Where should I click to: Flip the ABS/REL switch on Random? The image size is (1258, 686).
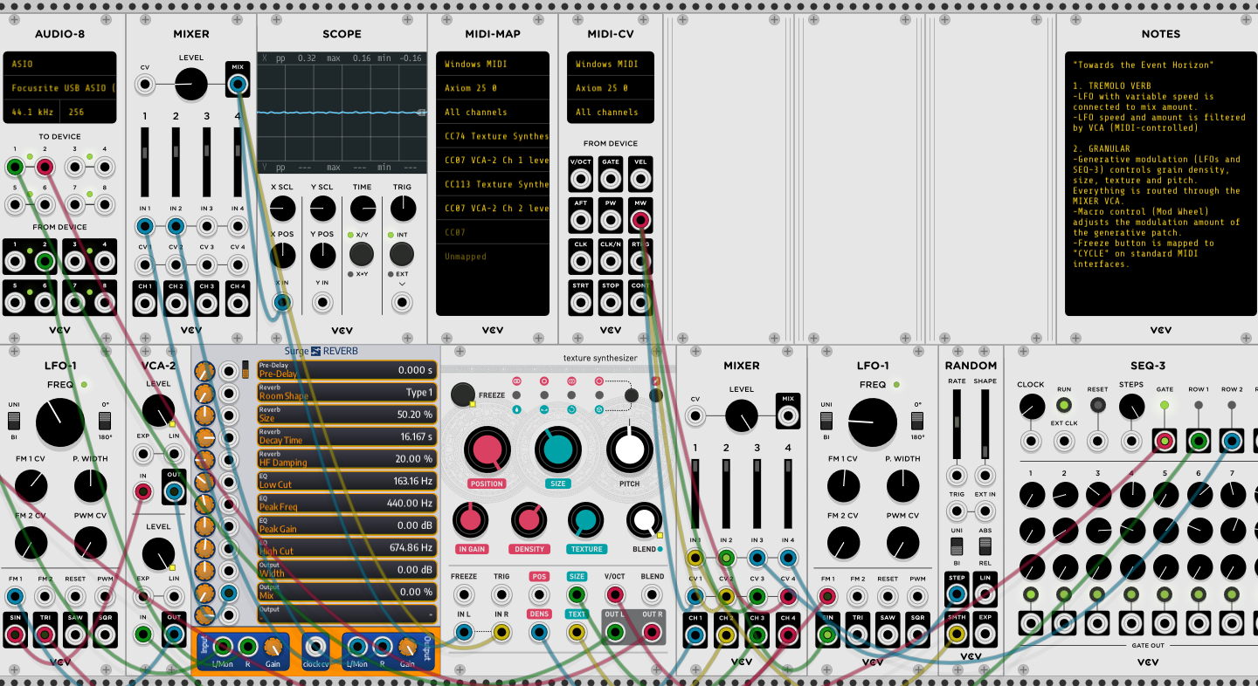click(985, 546)
